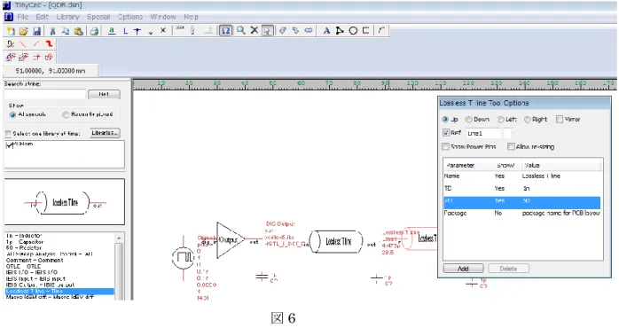
Task: Select the T-shaped junction tool
Action: [137, 31]
